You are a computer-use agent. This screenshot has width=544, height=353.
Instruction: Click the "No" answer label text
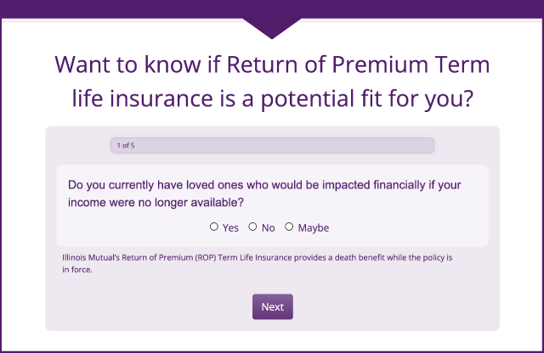[x=269, y=228]
